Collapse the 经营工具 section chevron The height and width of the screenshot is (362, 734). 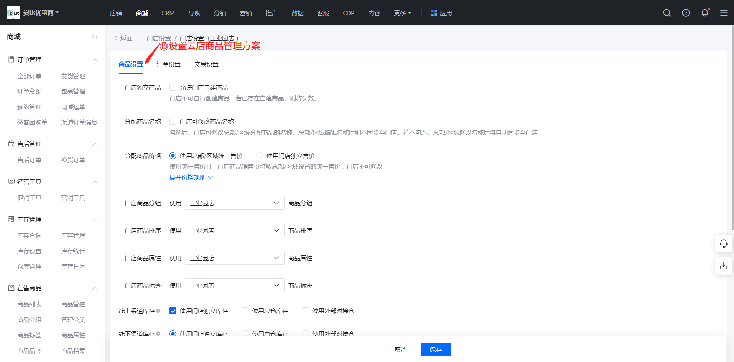coord(95,182)
